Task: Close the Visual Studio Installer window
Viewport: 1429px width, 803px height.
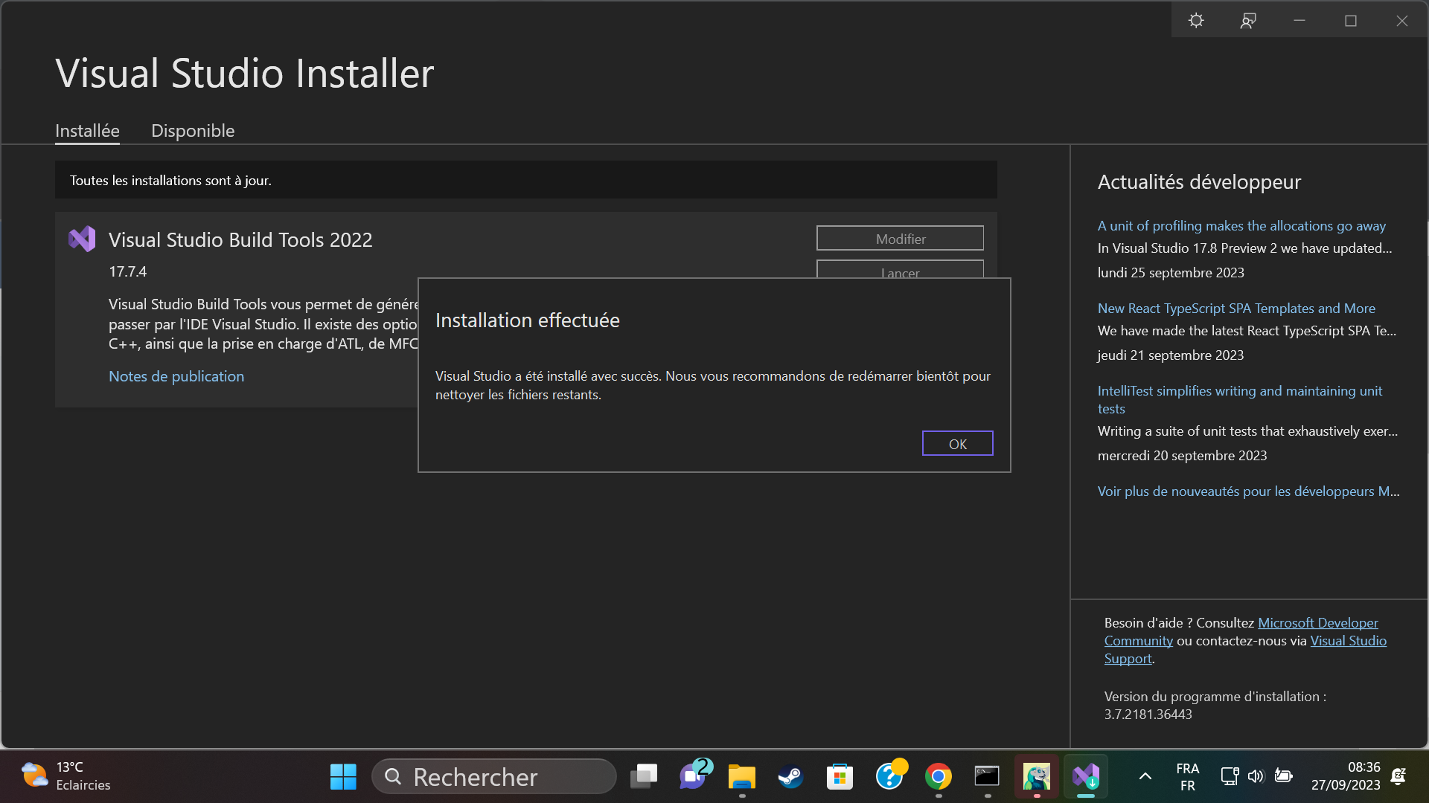Action: pyautogui.click(x=1402, y=21)
